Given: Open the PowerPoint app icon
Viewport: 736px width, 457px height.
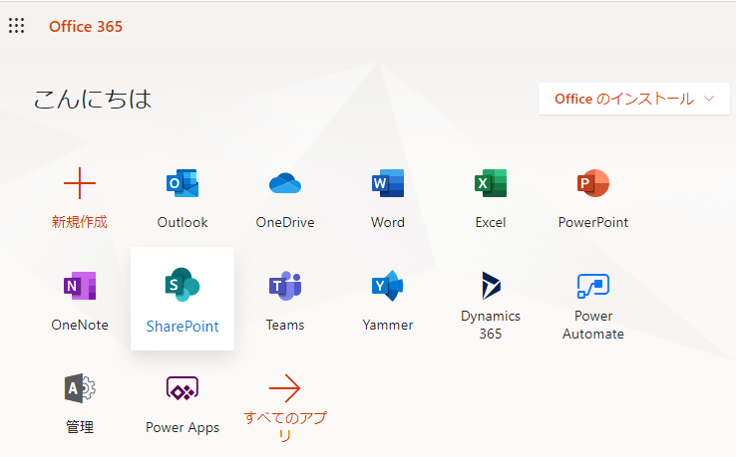Looking at the screenshot, I should click(593, 183).
